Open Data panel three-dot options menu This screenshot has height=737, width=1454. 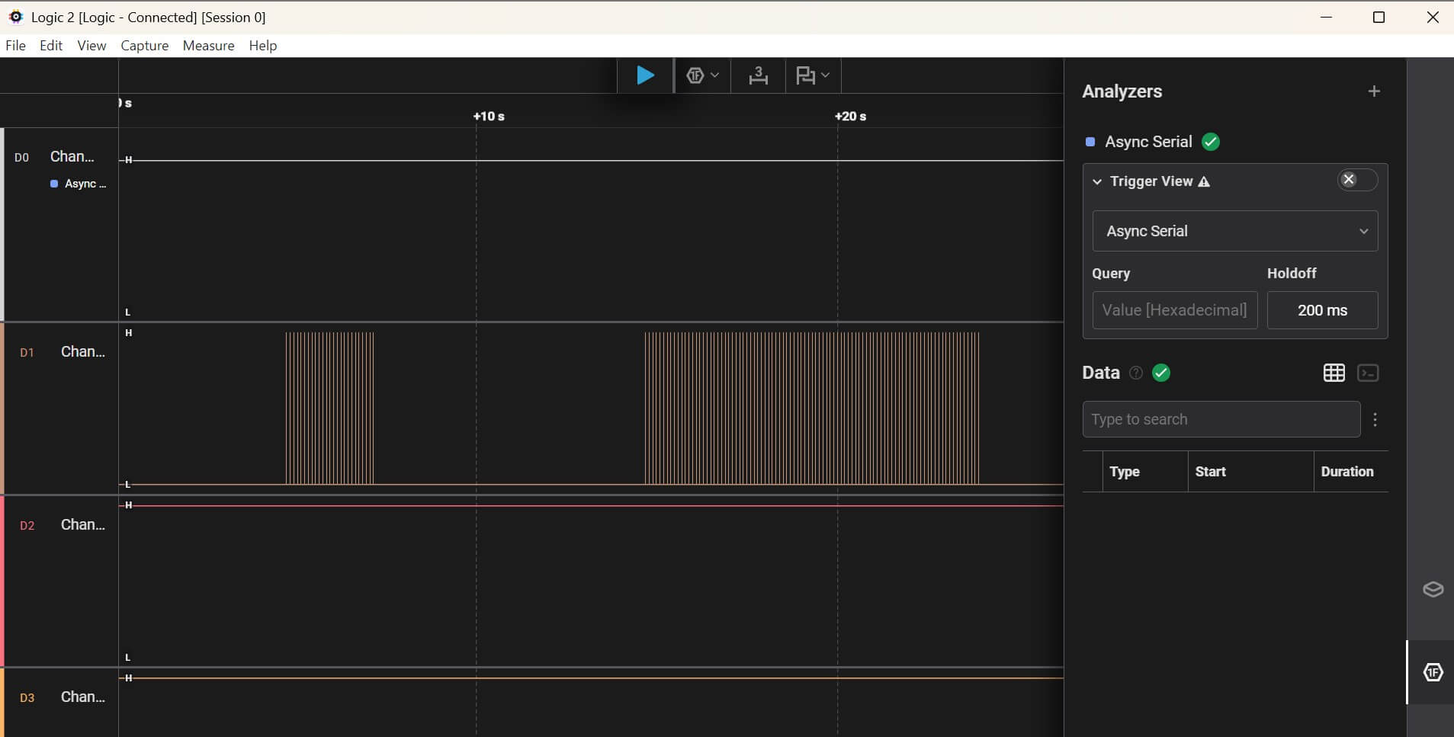point(1375,419)
